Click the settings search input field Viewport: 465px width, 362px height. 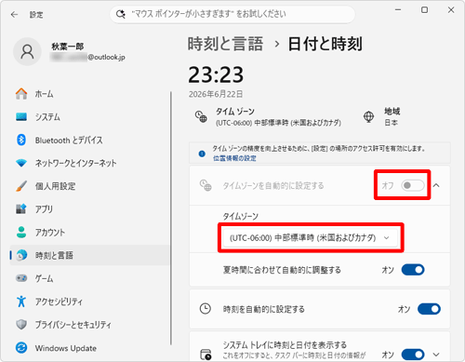pyautogui.click(x=232, y=14)
